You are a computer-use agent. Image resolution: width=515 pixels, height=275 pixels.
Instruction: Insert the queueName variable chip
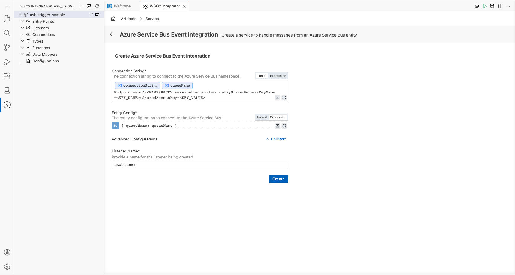pyautogui.click(x=177, y=85)
